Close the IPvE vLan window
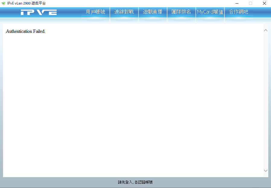This screenshot has width=271, height=188. pos(264,3)
